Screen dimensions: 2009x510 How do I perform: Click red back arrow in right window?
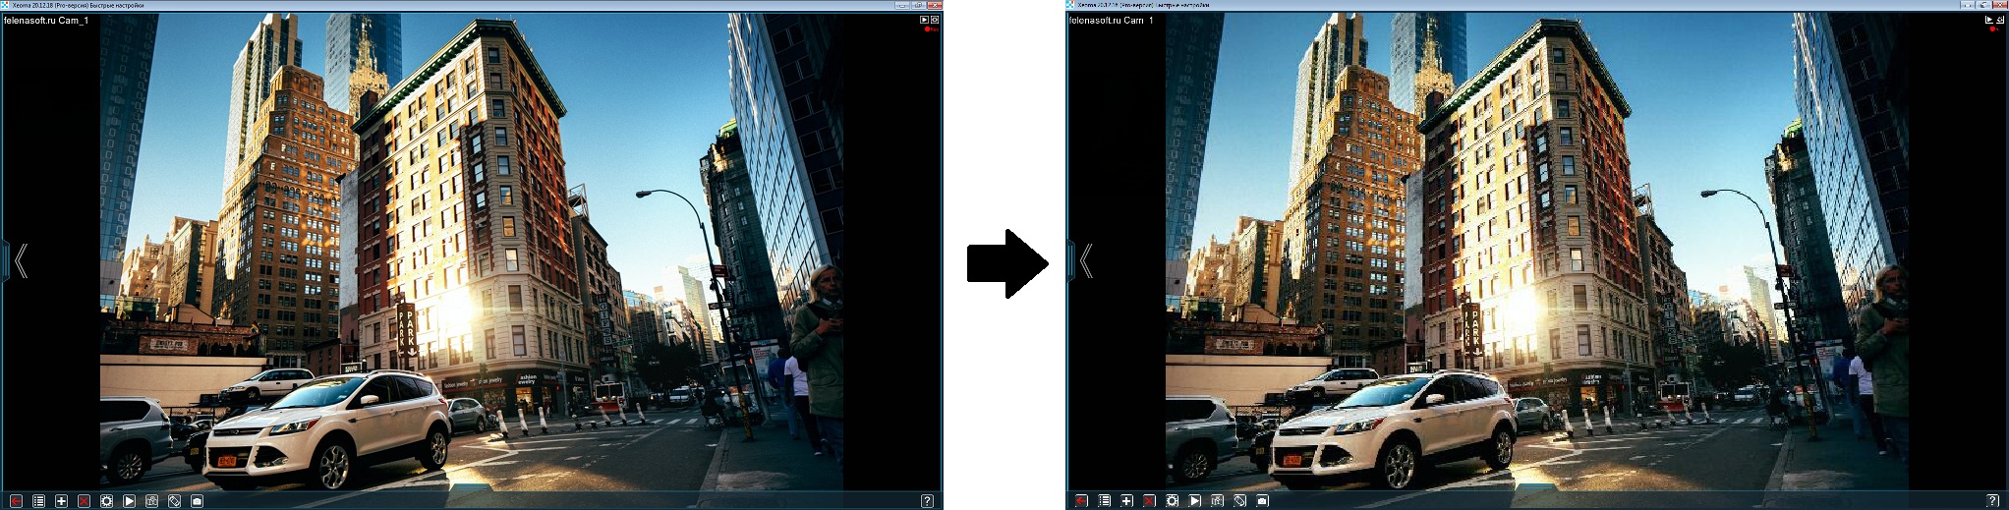[1081, 501]
